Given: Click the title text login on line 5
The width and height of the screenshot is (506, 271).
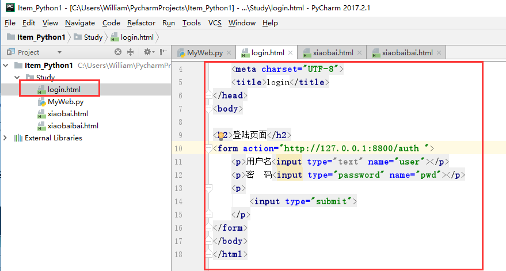Looking at the screenshot, I should pyautogui.click(x=278, y=82).
